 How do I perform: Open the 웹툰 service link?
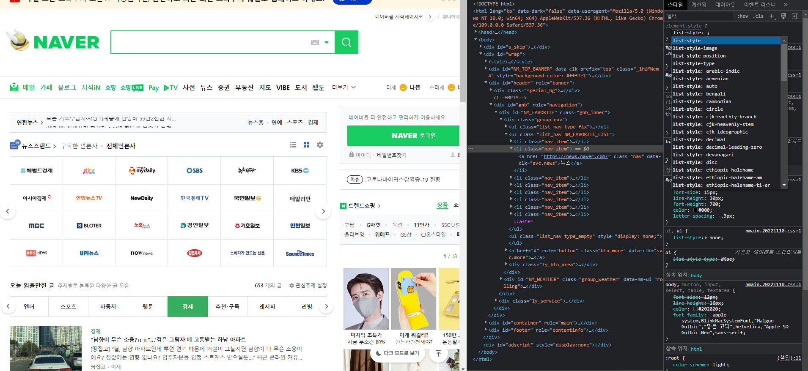pyautogui.click(x=318, y=87)
